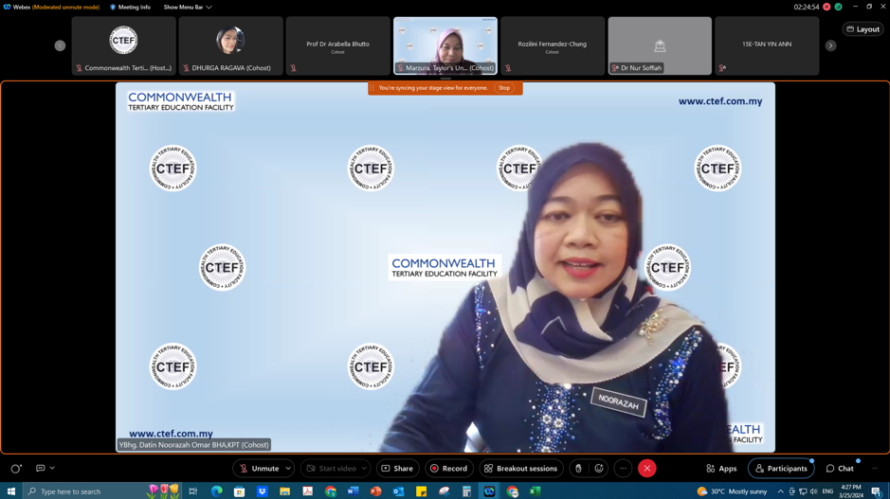Open Dropbox from the taskbar
The height and width of the screenshot is (499, 890).
pyautogui.click(x=263, y=491)
